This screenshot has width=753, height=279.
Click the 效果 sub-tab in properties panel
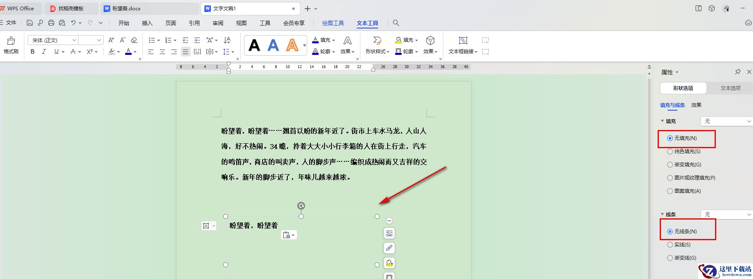tap(696, 105)
